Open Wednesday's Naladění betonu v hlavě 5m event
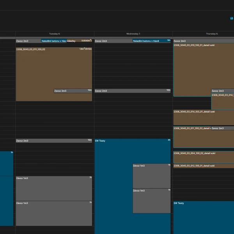The width and height of the screenshot is (234, 234). tap(151, 41)
